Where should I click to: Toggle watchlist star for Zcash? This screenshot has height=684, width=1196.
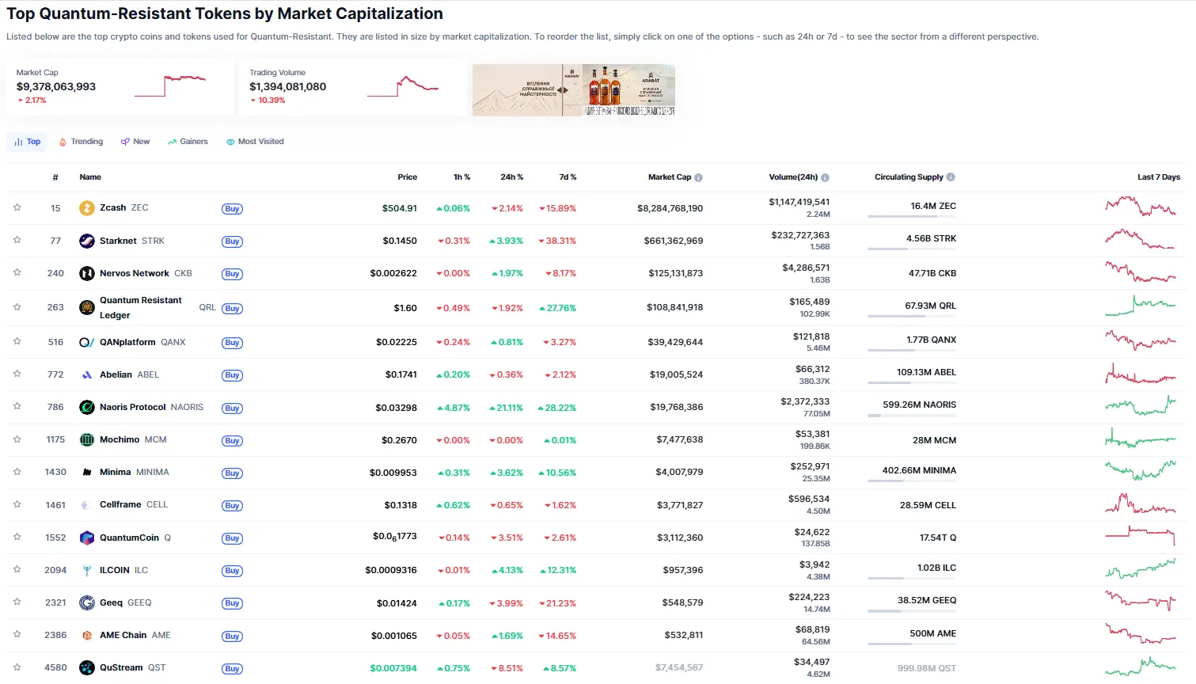click(x=17, y=207)
